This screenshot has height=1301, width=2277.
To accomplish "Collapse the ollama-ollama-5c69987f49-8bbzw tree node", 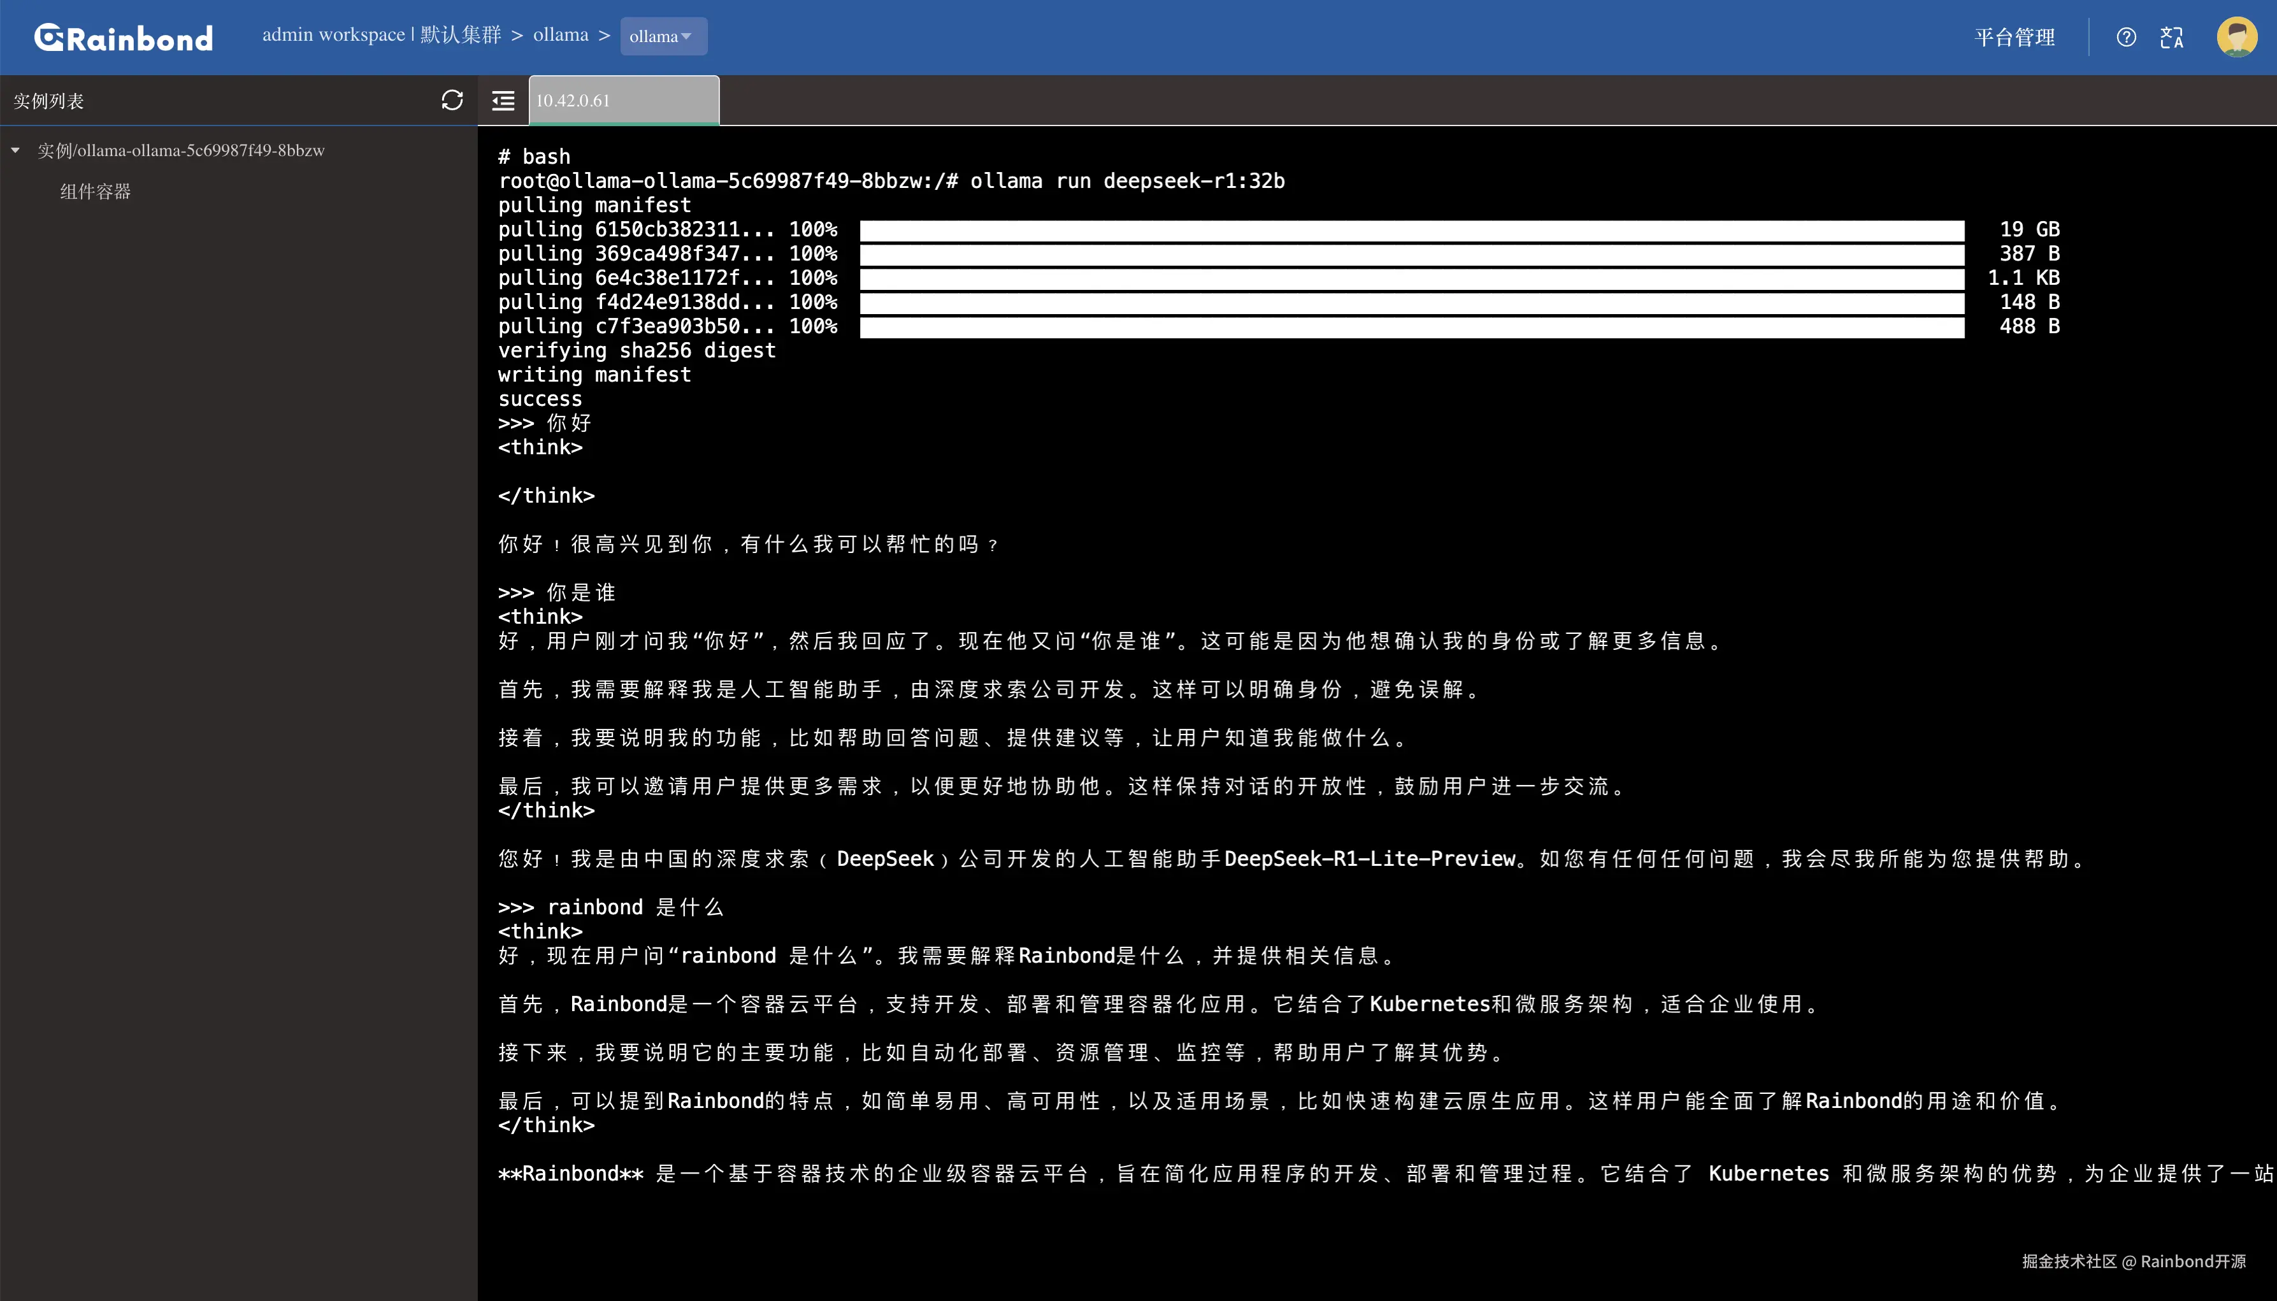I will pos(15,150).
